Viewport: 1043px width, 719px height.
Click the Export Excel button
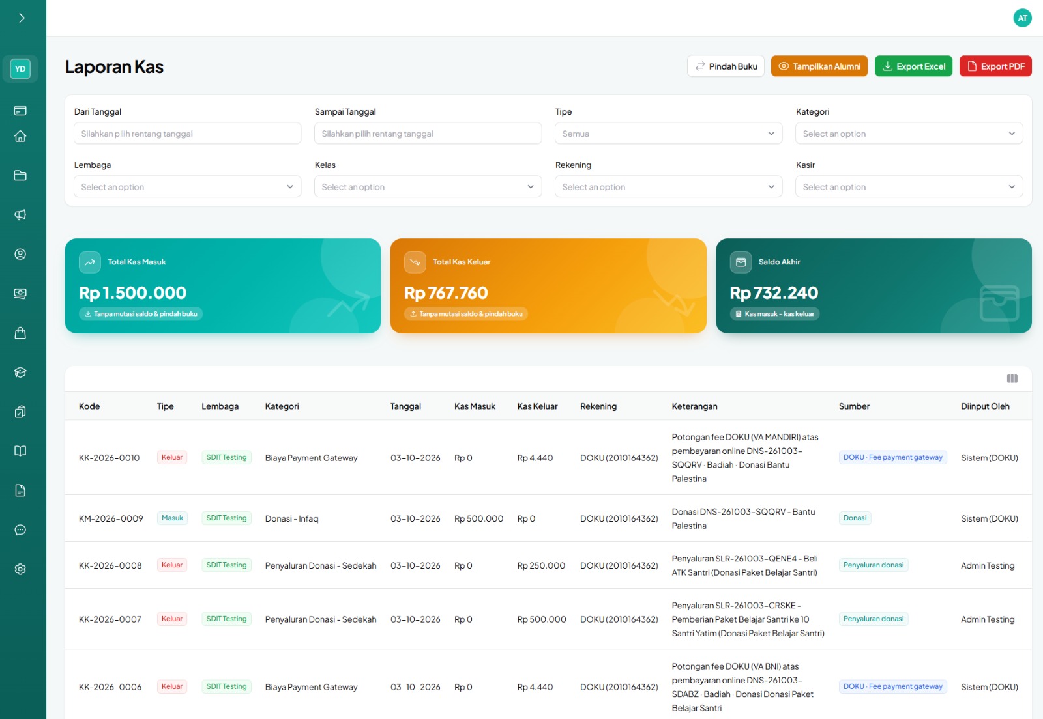(913, 66)
